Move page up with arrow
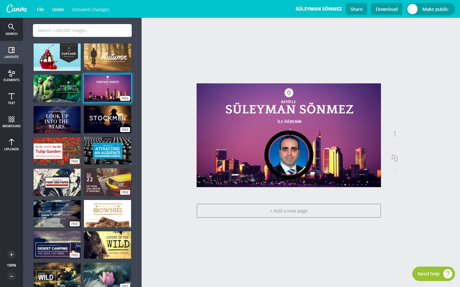This screenshot has width=460, height=287. 394,125
